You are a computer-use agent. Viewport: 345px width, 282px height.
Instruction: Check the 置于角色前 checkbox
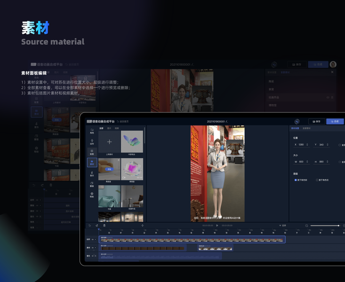click(296, 180)
